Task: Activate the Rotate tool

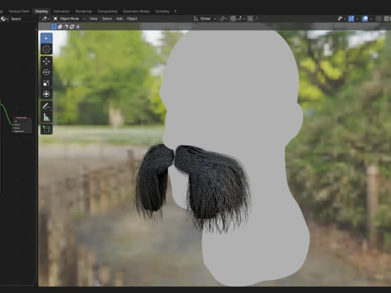Action: (x=46, y=72)
